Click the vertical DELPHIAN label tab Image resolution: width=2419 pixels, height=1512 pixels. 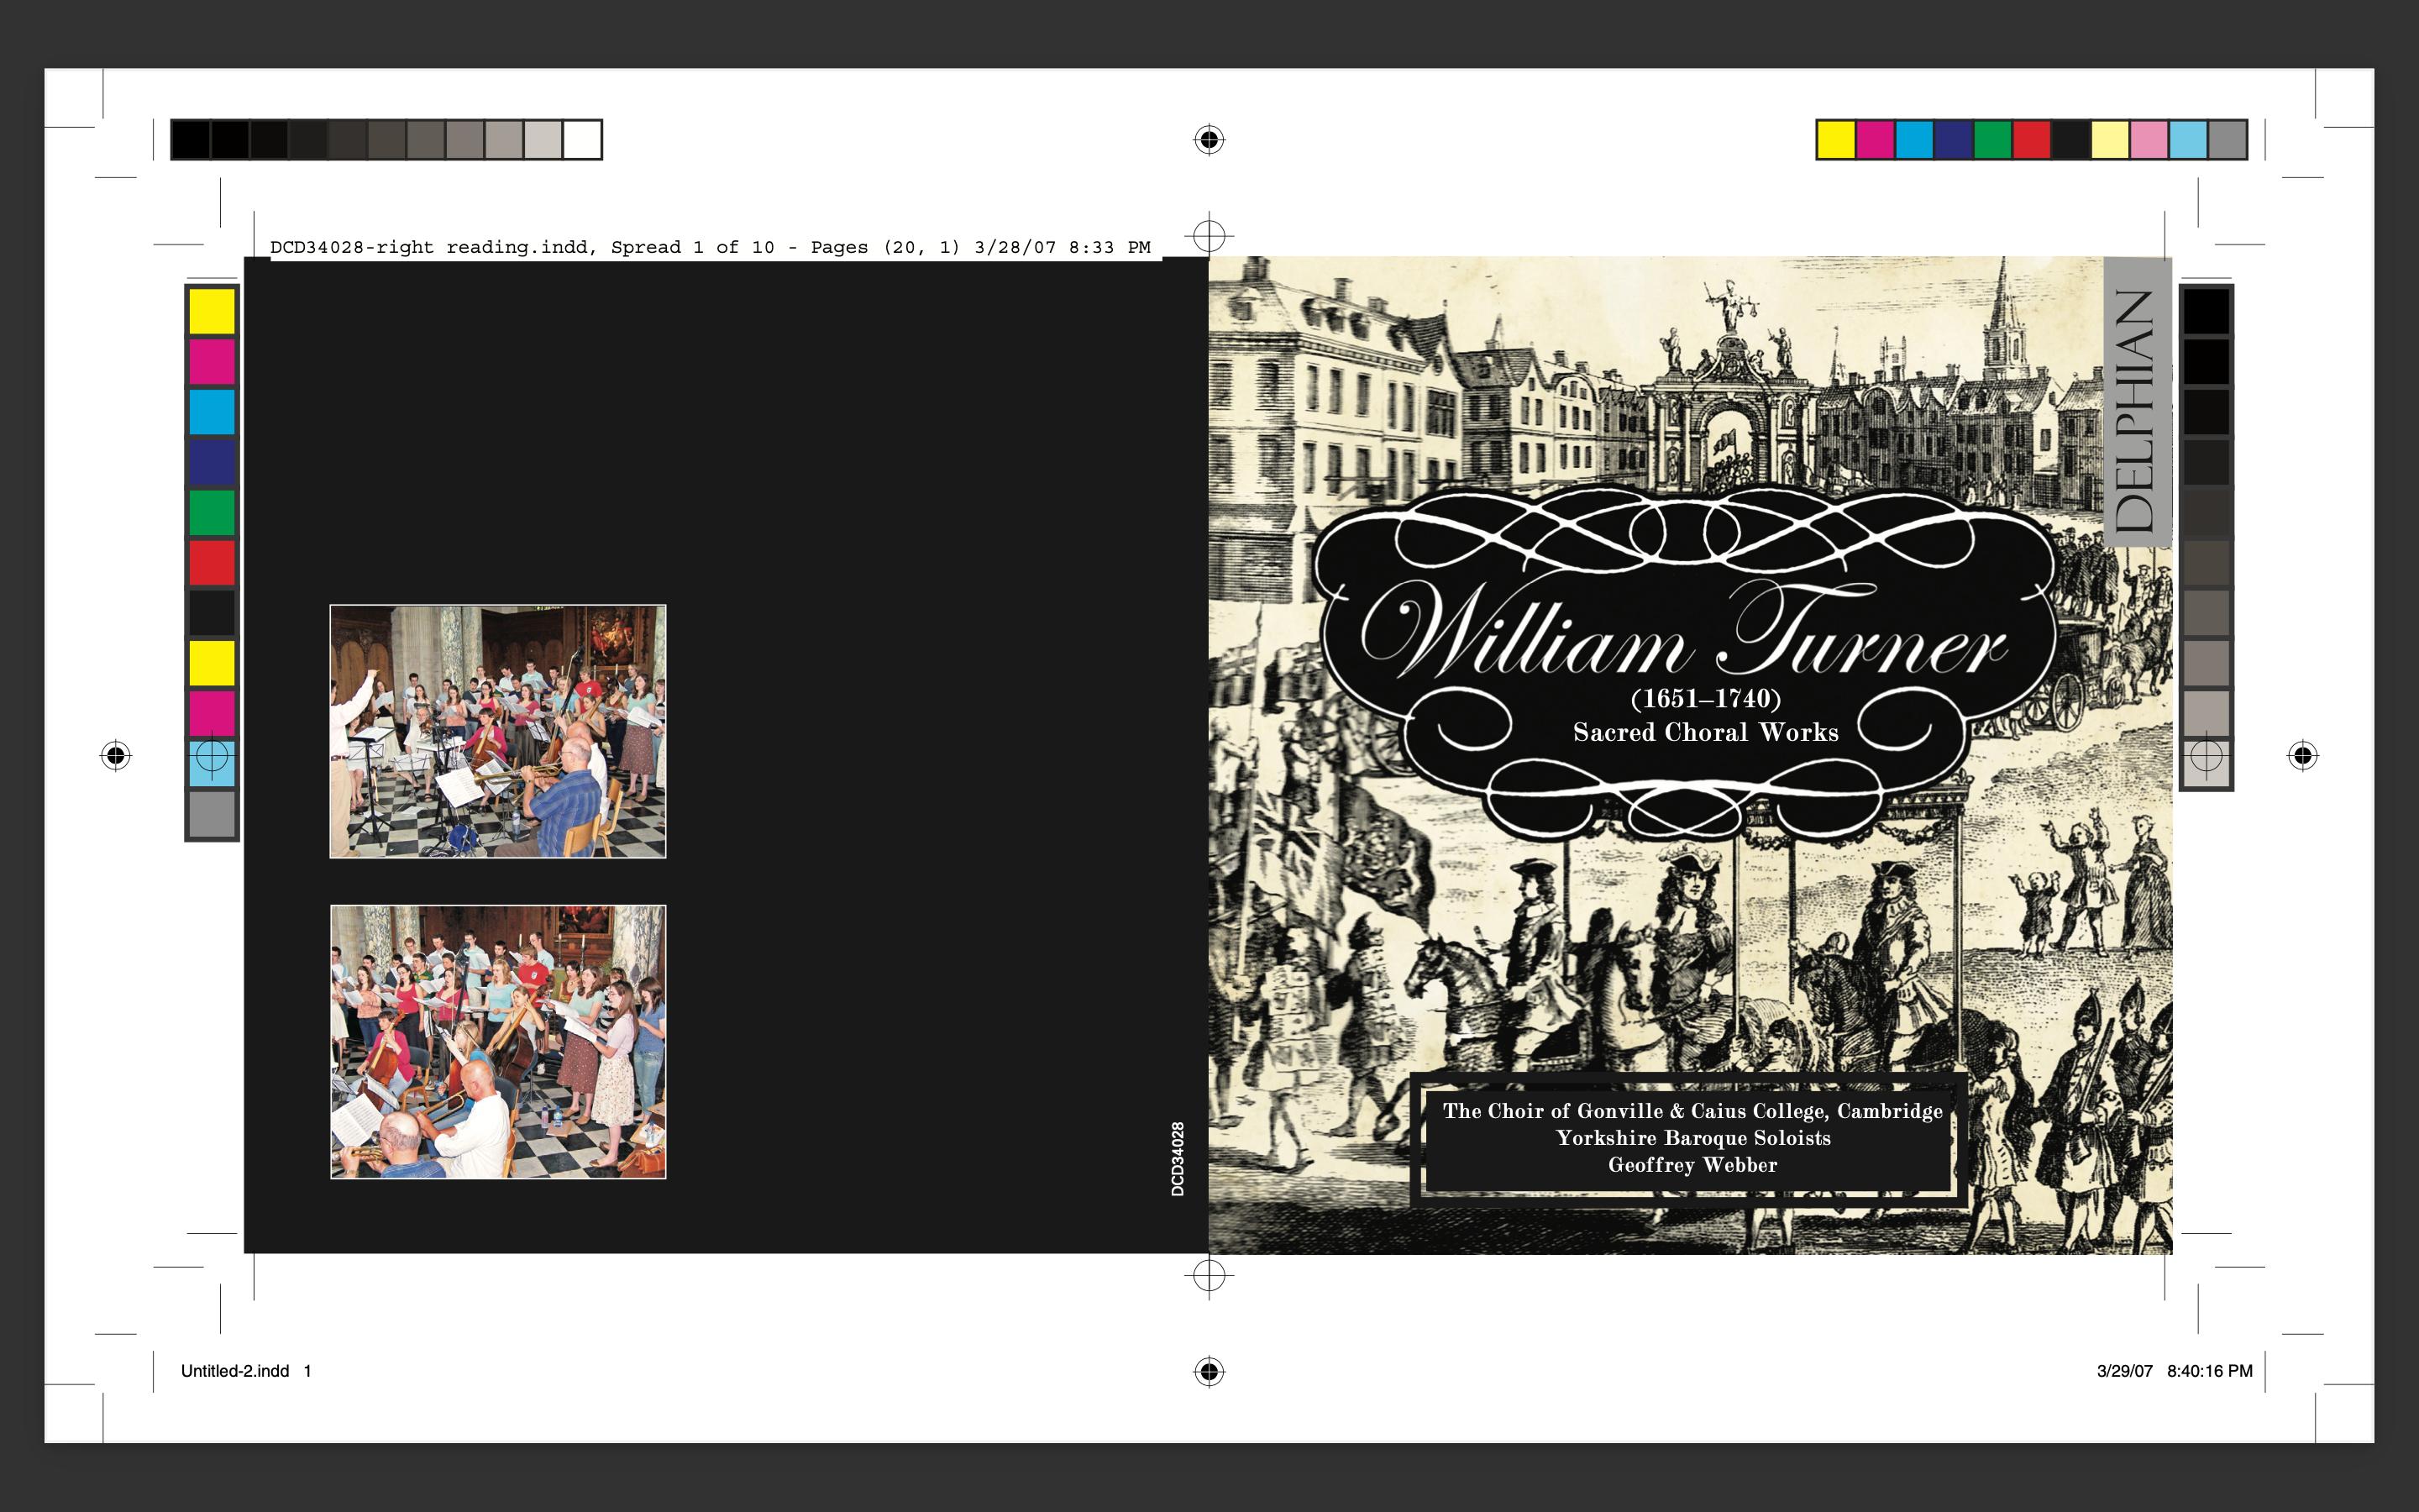[x=2136, y=403]
